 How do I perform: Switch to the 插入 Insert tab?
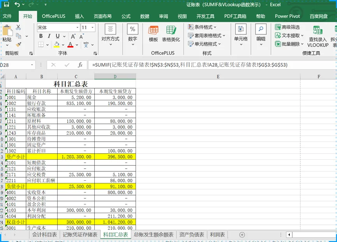[79, 16]
